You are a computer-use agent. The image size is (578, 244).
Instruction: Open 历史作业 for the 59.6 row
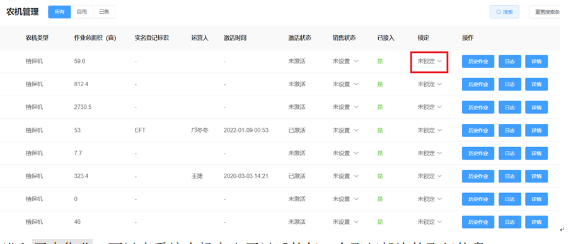[x=478, y=62]
